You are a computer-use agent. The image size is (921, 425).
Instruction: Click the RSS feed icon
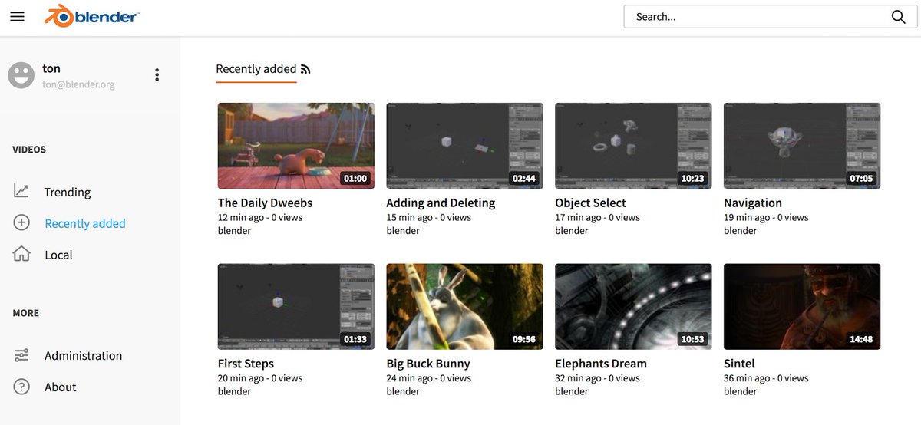[305, 69]
